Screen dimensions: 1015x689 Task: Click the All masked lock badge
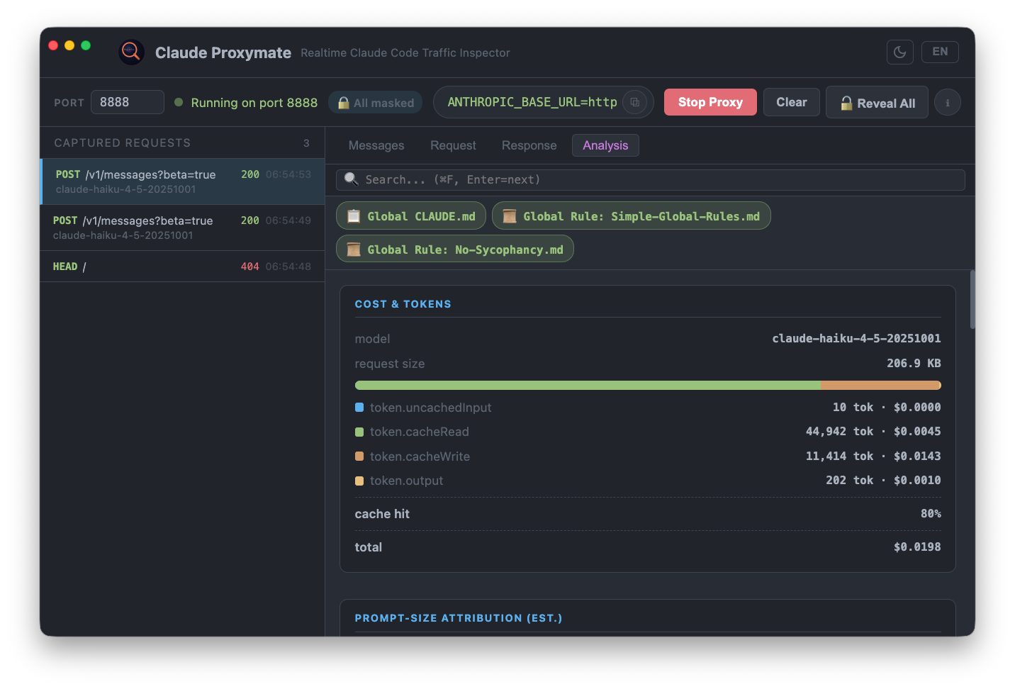pyautogui.click(x=376, y=103)
